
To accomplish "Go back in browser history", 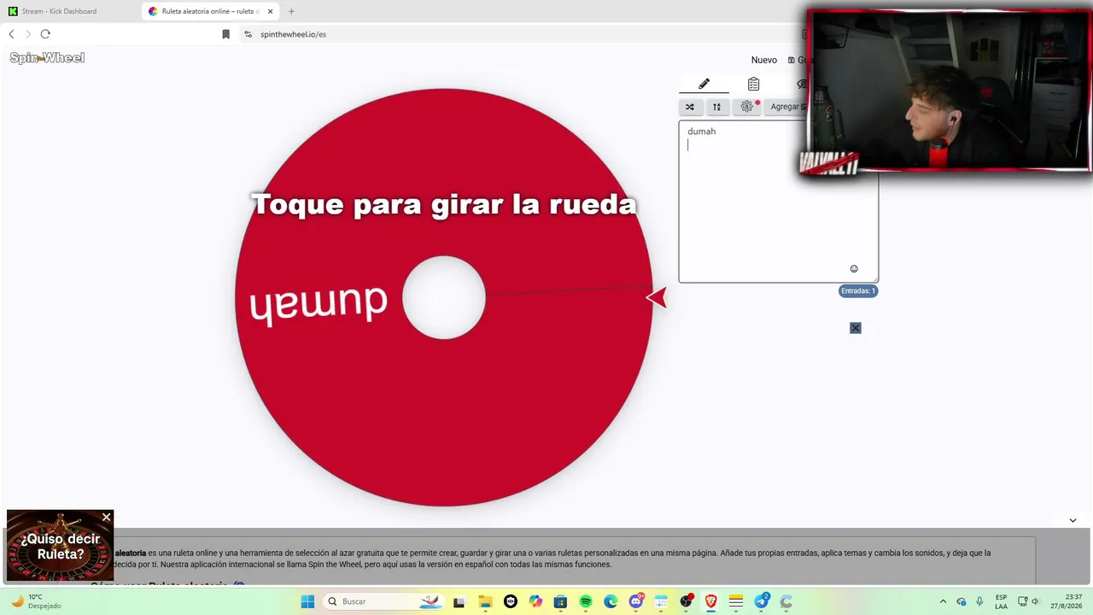I will pyautogui.click(x=11, y=34).
